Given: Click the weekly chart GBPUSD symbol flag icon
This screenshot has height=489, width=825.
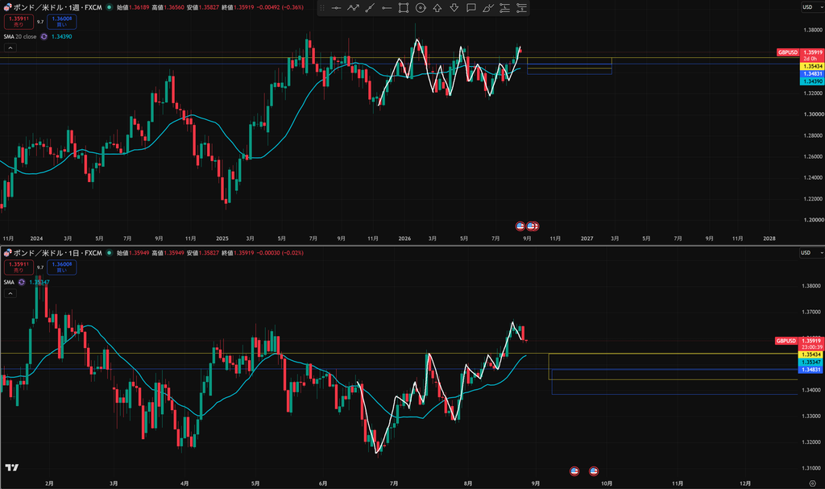Looking at the screenshot, I should tap(7, 7).
